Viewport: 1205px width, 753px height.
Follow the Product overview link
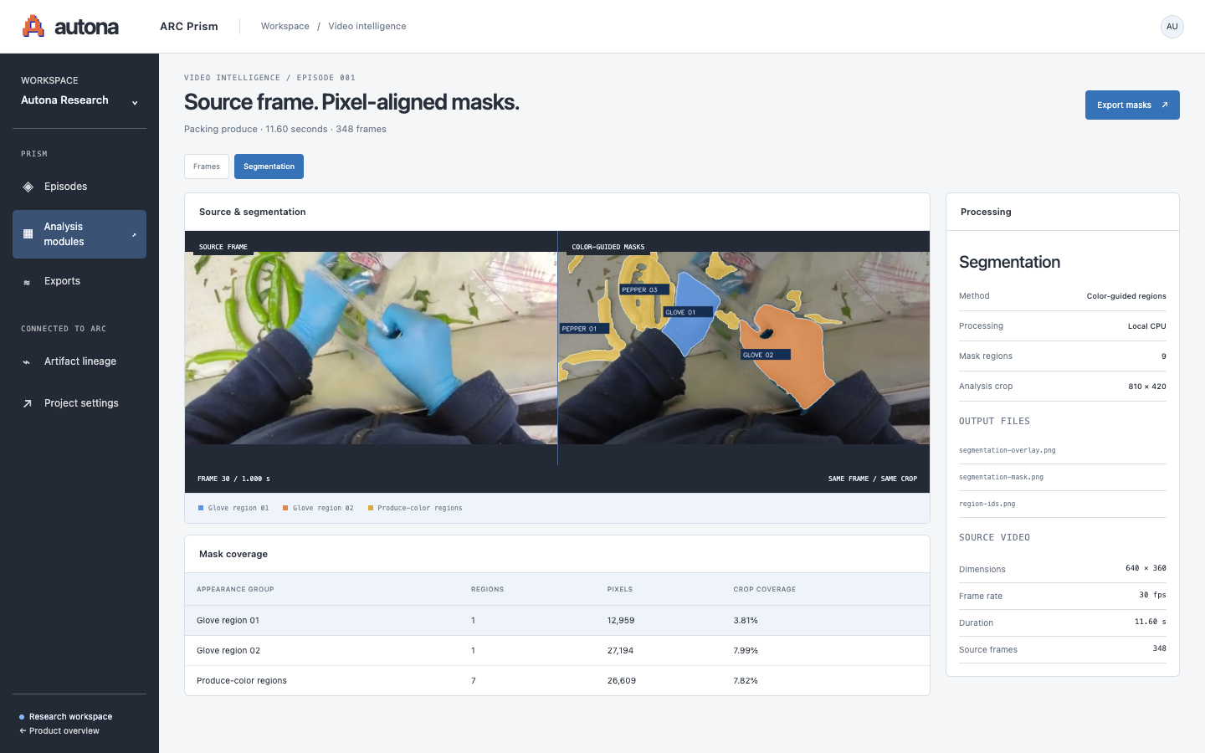pos(59,731)
